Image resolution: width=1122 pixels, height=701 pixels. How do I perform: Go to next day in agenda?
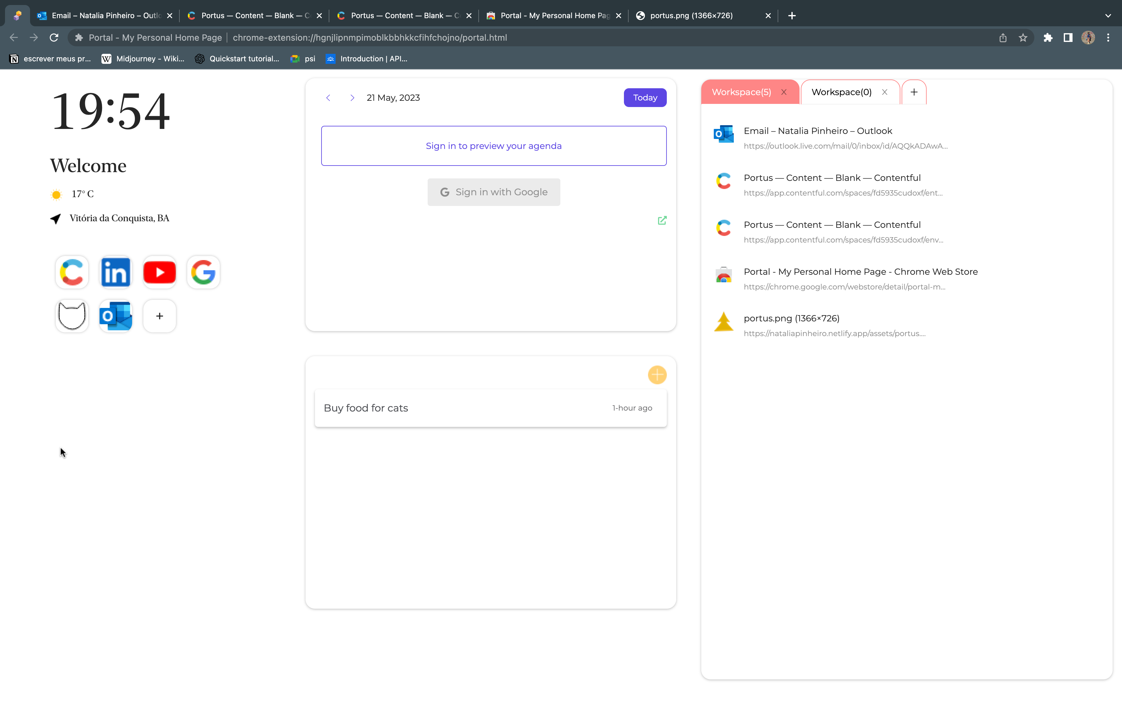point(353,98)
